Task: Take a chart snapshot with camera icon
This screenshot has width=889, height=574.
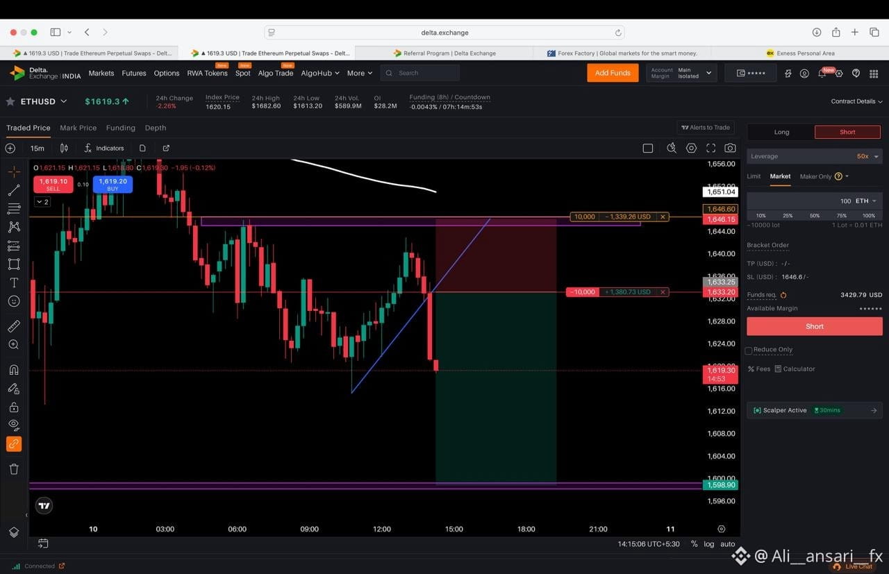Action: click(730, 148)
